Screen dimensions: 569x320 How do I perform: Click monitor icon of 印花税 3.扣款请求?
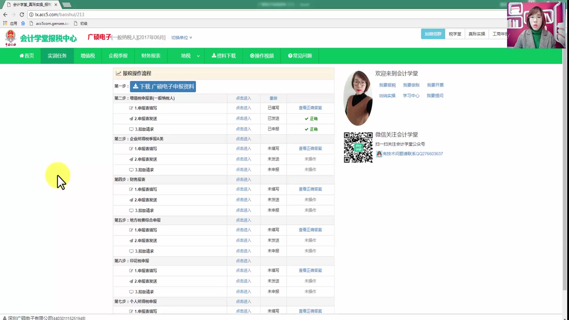[x=131, y=292]
